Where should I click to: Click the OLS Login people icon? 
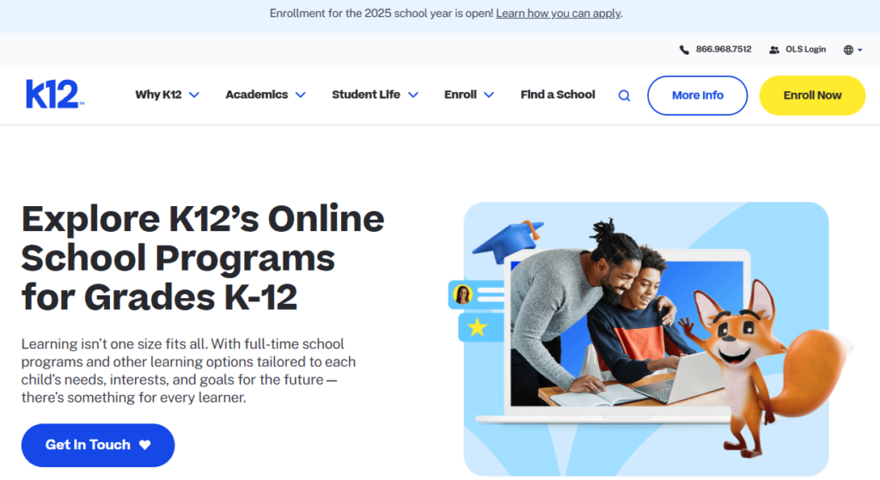(x=774, y=50)
